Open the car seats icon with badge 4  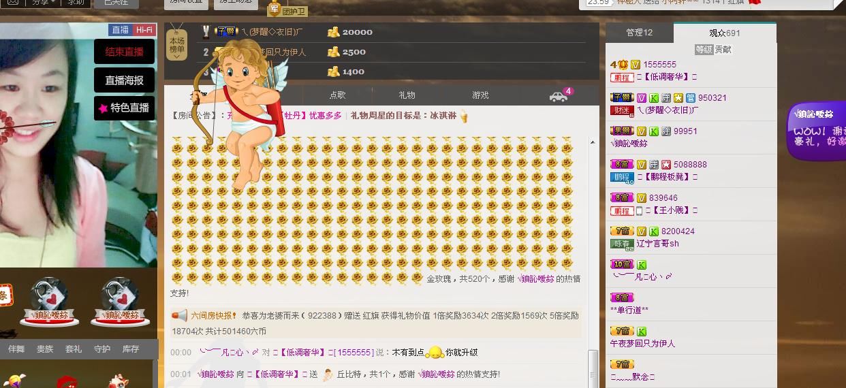pyautogui.click(x=559, y=96)
